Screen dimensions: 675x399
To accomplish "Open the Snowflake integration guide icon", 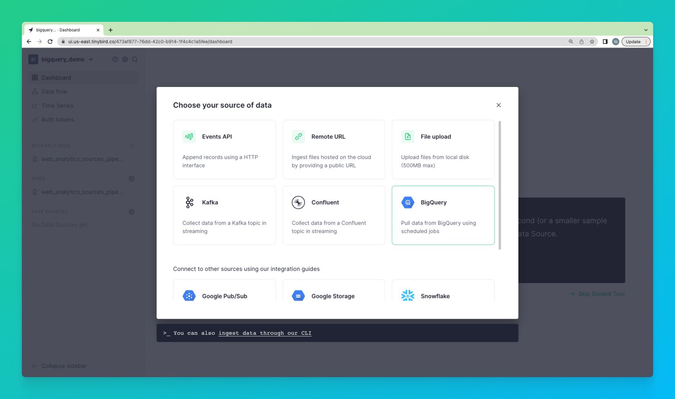I will 408,296.
